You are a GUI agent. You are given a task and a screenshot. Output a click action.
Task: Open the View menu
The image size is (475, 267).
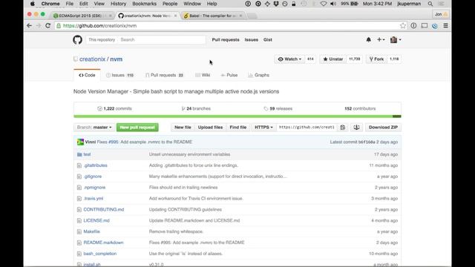tap(99, 4)
